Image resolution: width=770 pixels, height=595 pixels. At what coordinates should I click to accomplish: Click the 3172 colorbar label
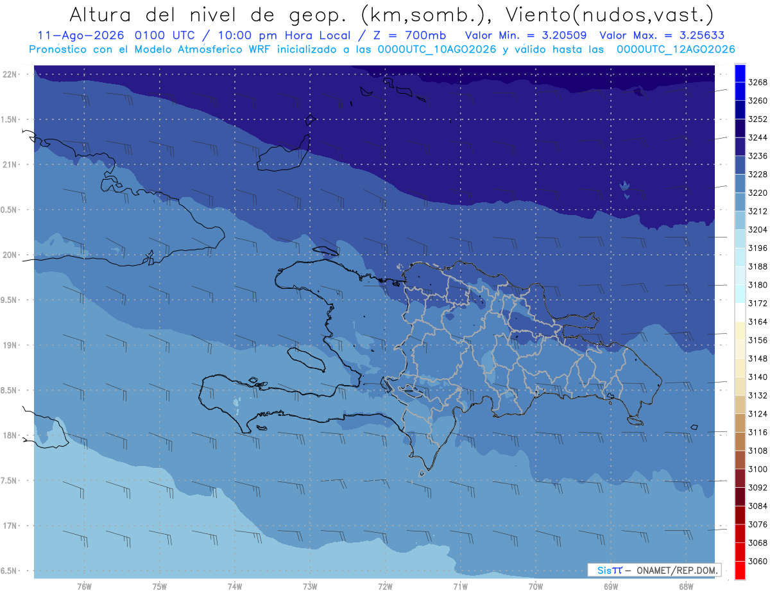click(758, 303)
